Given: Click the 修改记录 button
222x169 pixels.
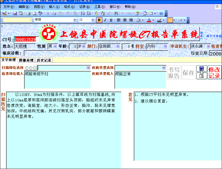Looking at the screenshot, I should point(214,73).
